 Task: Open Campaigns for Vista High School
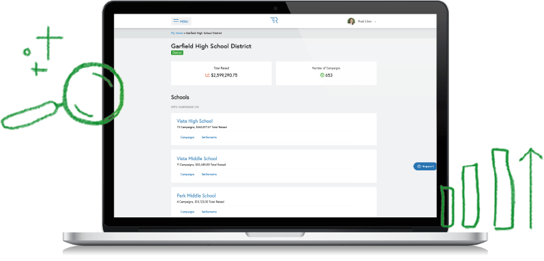[x=187, y=137]
